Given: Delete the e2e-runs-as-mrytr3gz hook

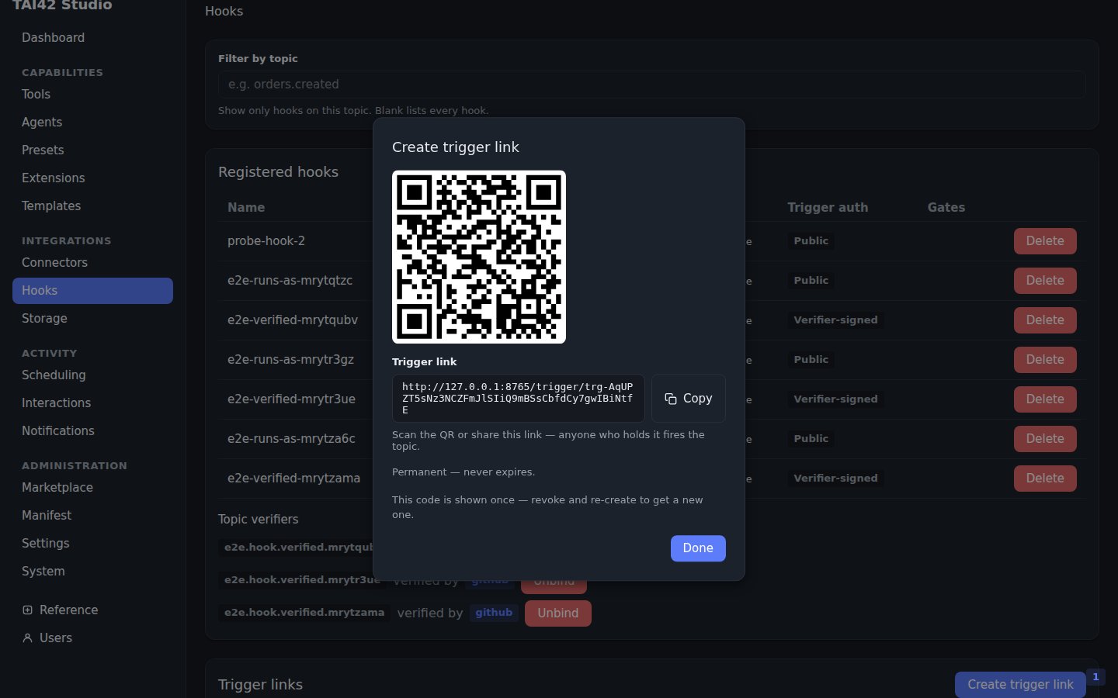Looking at the screenshot, I should 1045,360.
